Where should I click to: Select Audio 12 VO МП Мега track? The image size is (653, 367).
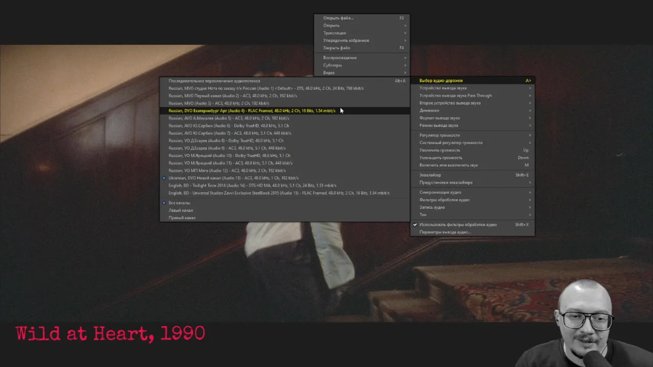click(x=285, y=171)
